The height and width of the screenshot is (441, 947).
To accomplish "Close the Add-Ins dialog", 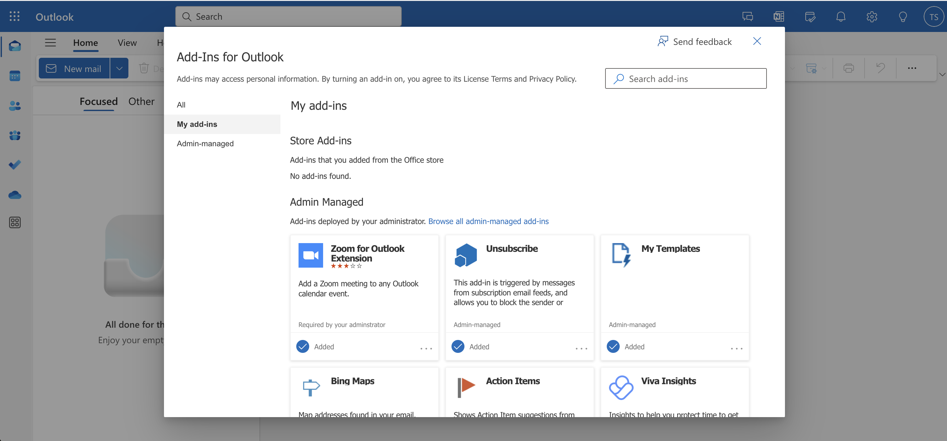I will 757,41.
